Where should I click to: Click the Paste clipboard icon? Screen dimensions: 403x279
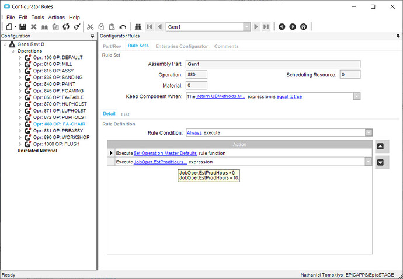coord(112,27)
